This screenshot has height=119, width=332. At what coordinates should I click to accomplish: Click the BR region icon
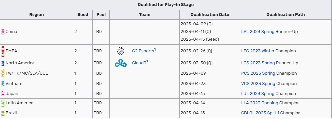point(3,113)
